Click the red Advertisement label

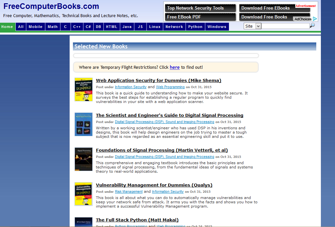(x=305, y=6)
